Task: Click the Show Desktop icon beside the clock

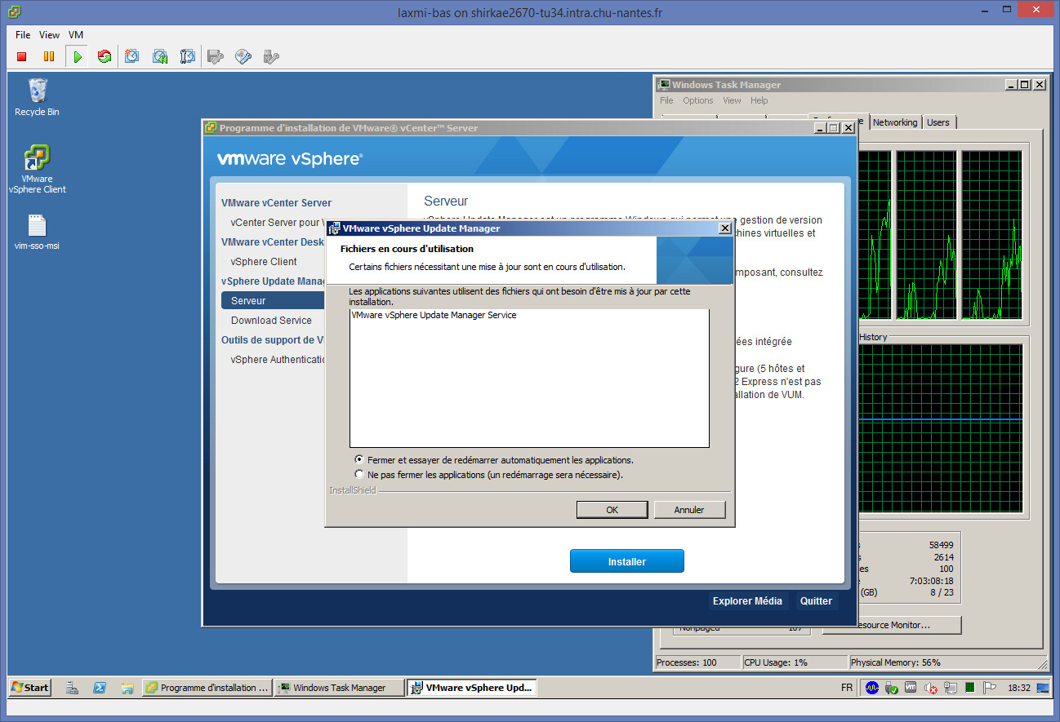Action: (1043, 688)
